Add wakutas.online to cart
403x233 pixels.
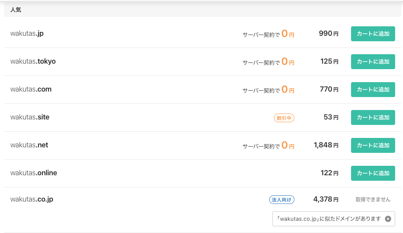[x=373, y=173]
